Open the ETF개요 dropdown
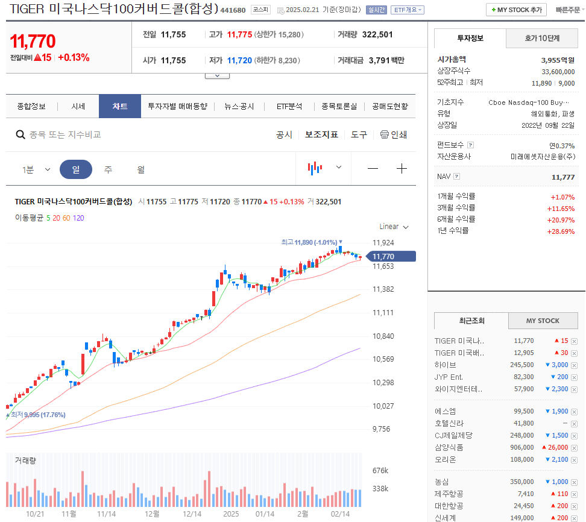Screen dimensions: 586x522 (408, 10)
